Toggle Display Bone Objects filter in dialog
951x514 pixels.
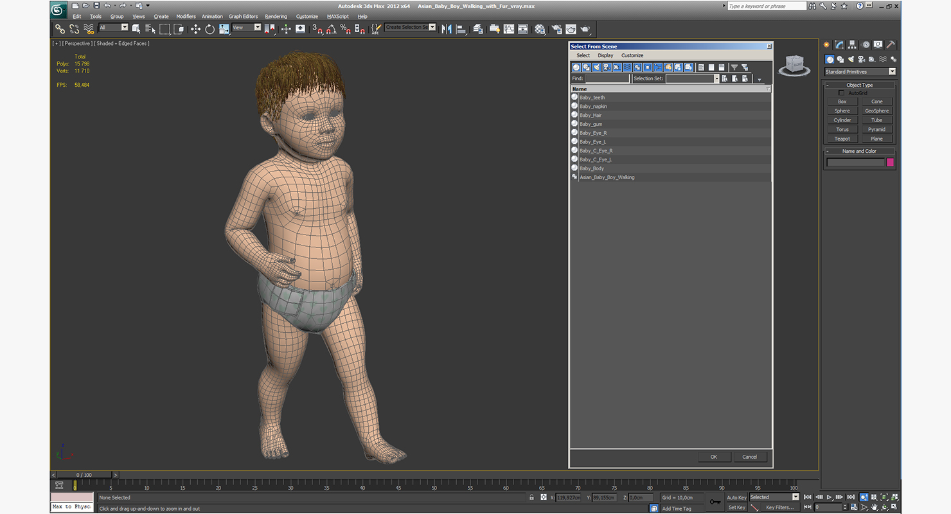659,67
